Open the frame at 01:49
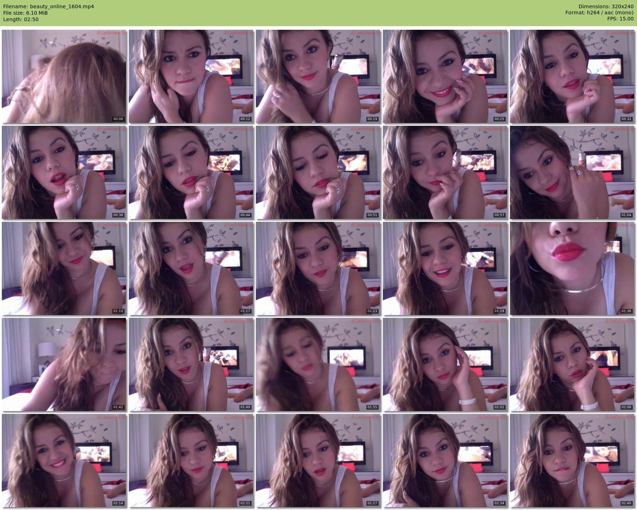This screenshot has width=637, height=510. [x=191, y=364]
